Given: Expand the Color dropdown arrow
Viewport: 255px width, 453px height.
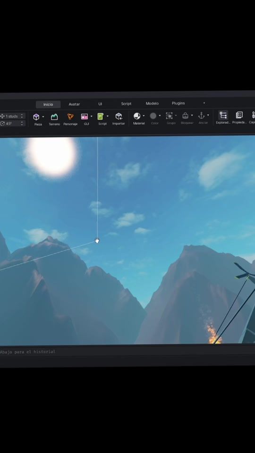Looking at the screenshot, I should [160, 116].
